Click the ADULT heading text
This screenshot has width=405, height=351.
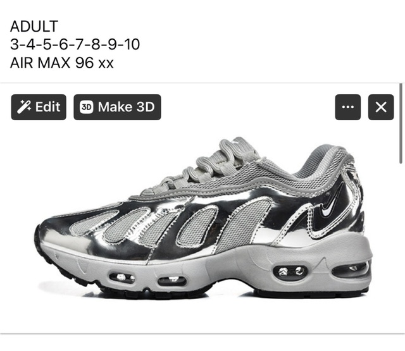34,27
